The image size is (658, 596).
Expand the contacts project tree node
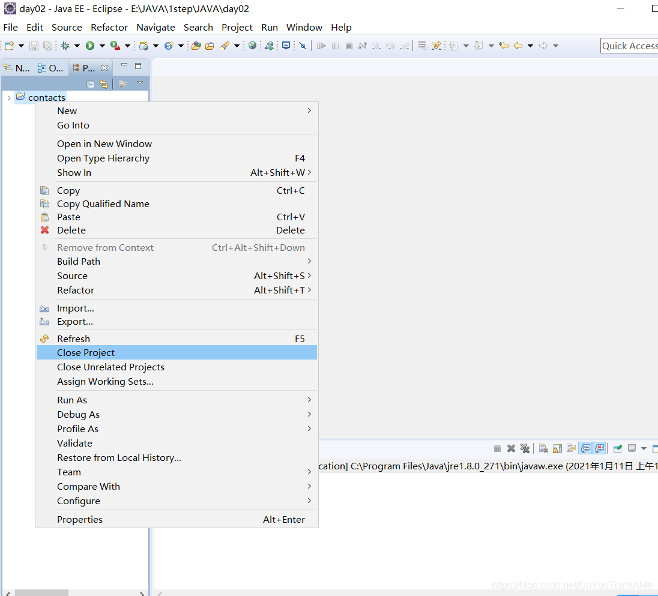(9, 98)
